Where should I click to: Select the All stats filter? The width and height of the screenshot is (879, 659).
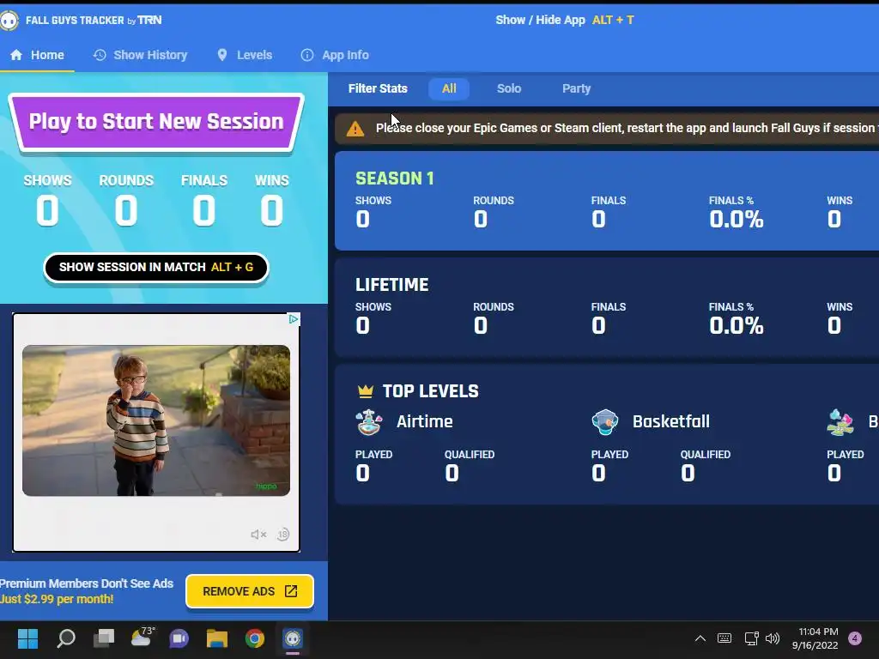point(449,88)
